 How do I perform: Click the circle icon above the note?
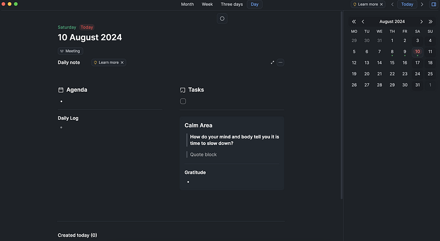click(x=222, y=19)
